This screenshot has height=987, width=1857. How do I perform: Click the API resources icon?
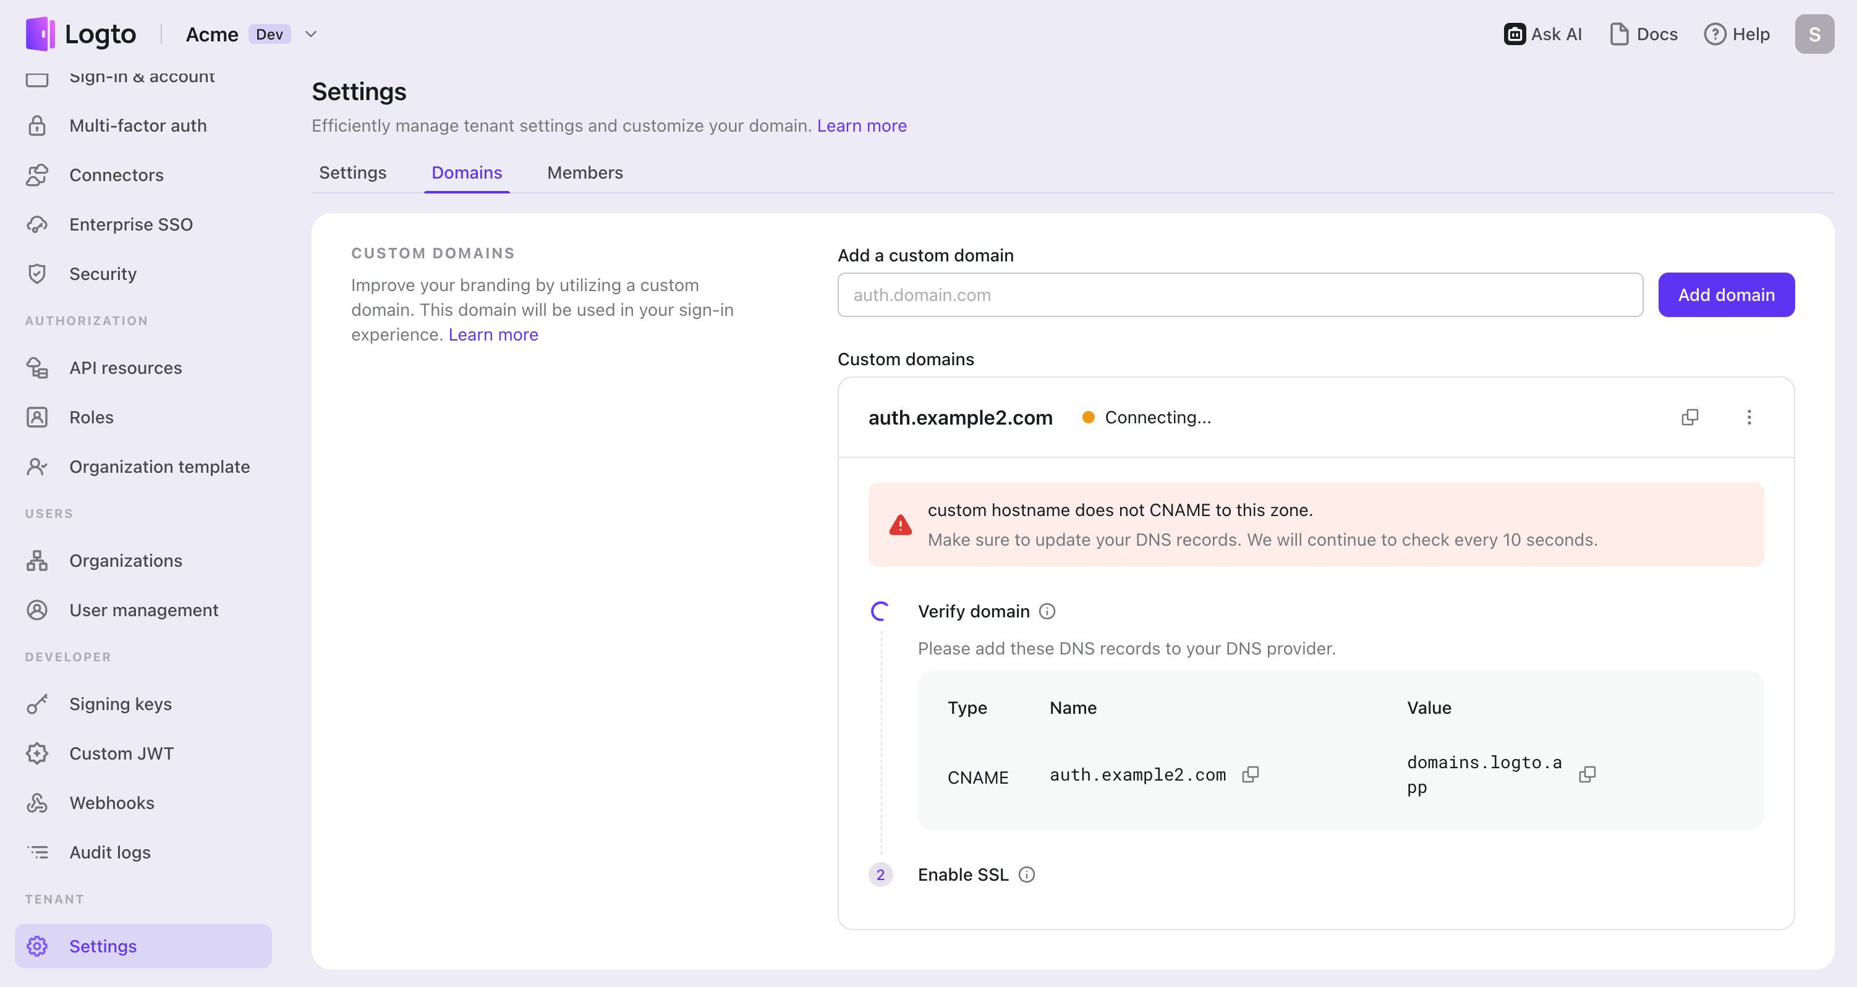pos(38,368)
